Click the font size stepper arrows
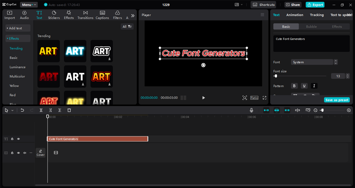 click(348, 76)
